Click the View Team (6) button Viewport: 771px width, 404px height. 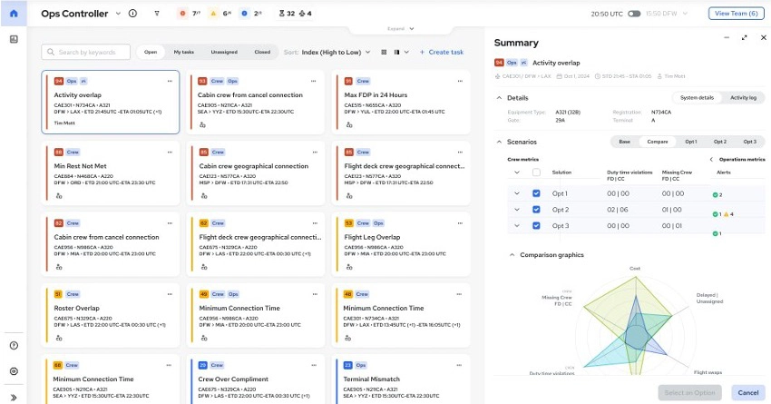click(x=737, y=14)
